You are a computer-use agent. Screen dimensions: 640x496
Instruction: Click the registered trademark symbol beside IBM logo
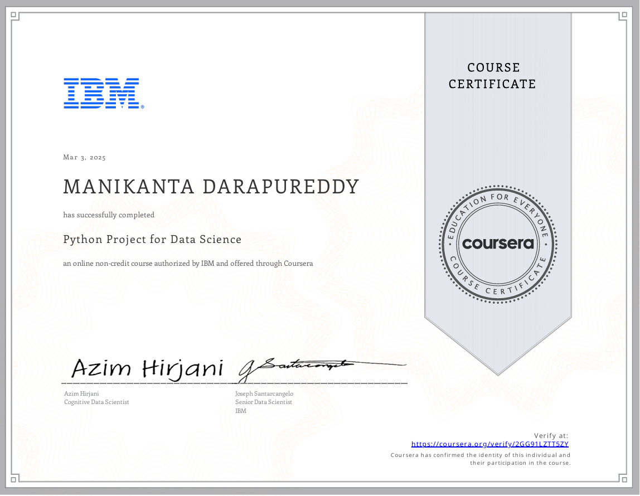pos(143,106)
